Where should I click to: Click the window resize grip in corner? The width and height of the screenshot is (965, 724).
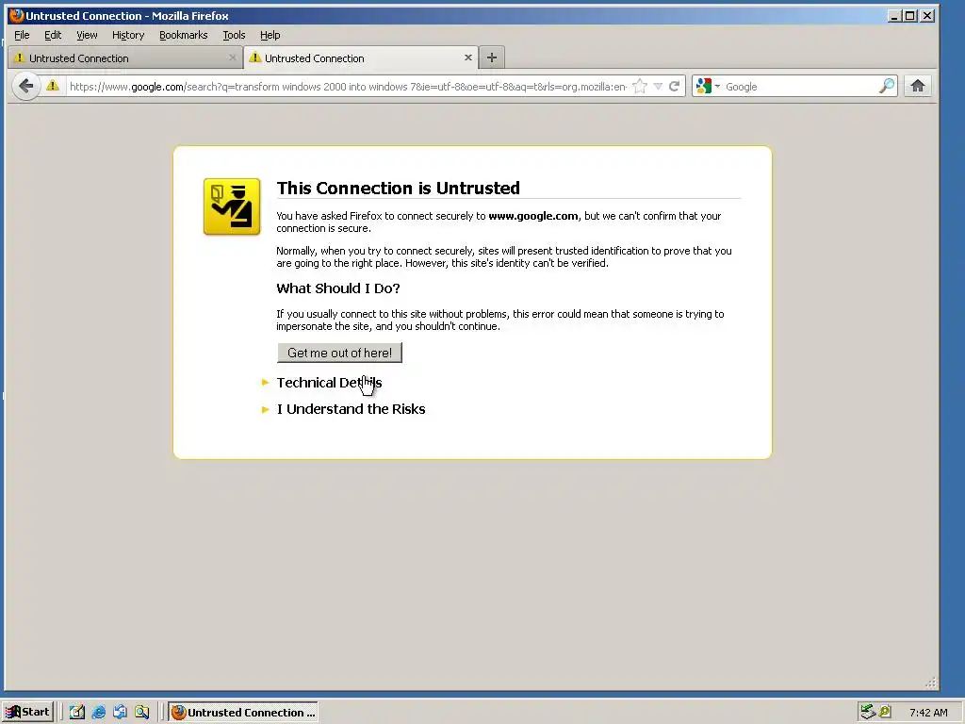930,683
